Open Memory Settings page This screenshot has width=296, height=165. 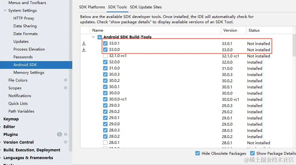click(29, 72)
